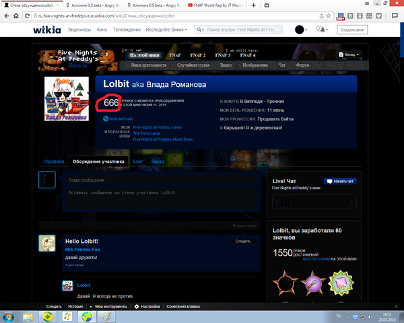
Task: Open Кино hub link
Action: click(102, 30)
